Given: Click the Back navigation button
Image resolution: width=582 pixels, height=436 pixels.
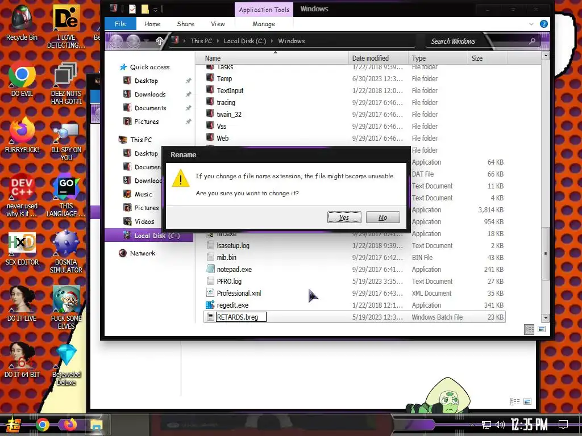Looking at the screenshot, I should coord(117,41).
